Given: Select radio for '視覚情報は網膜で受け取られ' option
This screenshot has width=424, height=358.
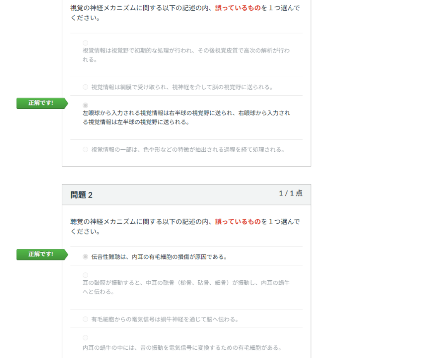Looking at the screenshot, I should tap(85, 87).
